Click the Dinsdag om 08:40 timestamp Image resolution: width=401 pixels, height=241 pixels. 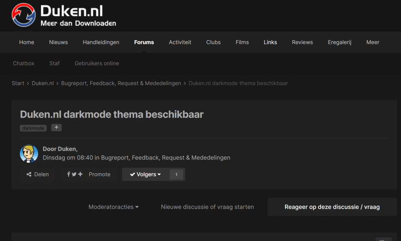point(68,158)
